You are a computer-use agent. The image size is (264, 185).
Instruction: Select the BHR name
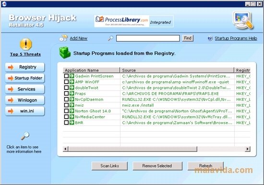point(79,123)
